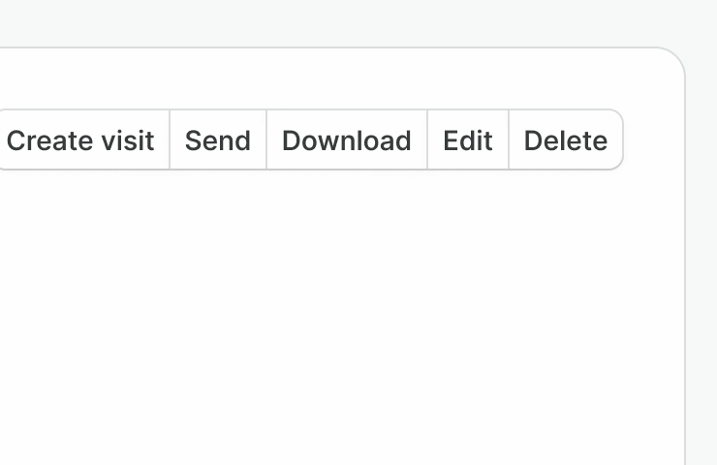Screen dimensions: 717x465
Task: Send this record using Send
Action: click(x=218, y=140)
